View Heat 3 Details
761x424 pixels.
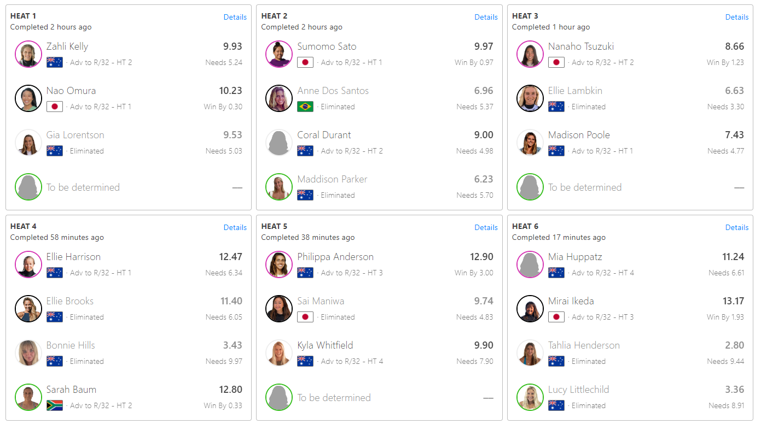(x=736, y=17)
